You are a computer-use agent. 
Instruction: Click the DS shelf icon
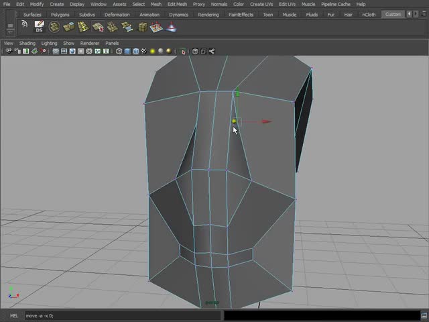point(39,27)
